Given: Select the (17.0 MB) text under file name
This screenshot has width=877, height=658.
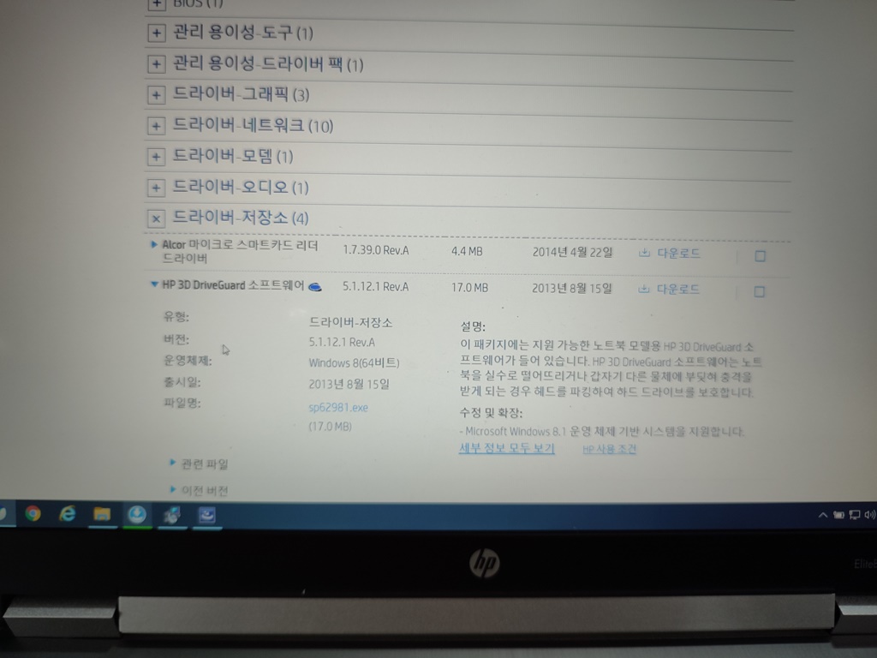Looking at the screenshot, I should [x=331, y=427].
